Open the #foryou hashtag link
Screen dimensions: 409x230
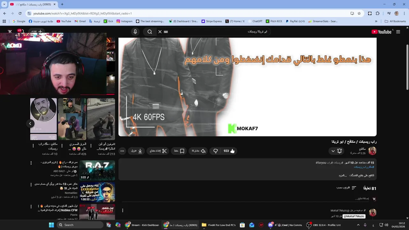(x=321, y=163)
